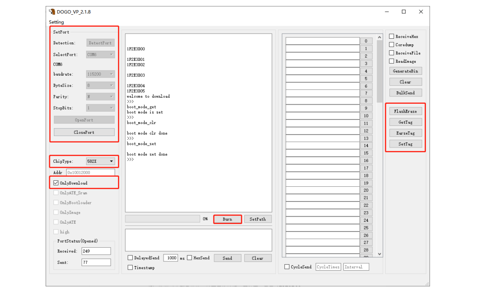The image size is (477, 291).
Task: Click 'welcome to download' log line
Action: pos(148,96)
